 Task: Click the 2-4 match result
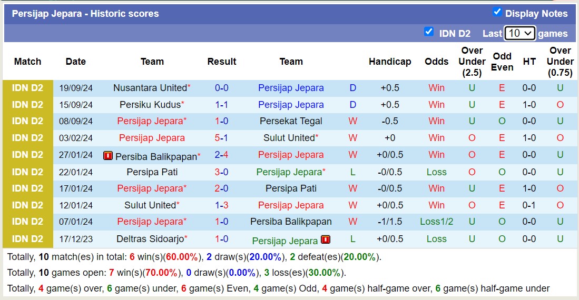pyautogui.click(x=222, y=155)
